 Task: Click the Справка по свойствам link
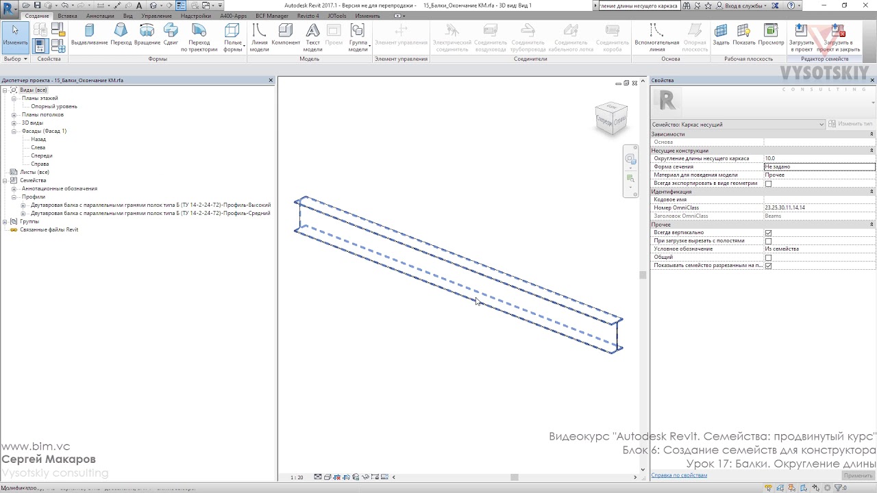click(678, 475)
